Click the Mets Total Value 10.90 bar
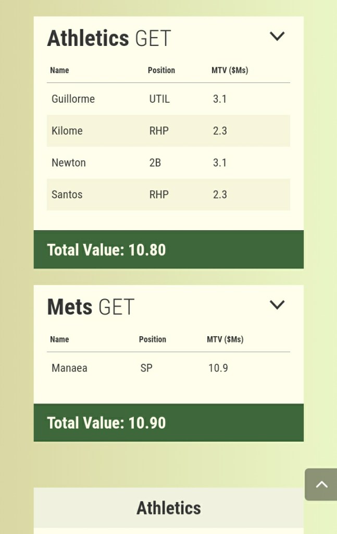Image resolution: width=337 pixels, height=534 pixels. click(x=168, y=422)
